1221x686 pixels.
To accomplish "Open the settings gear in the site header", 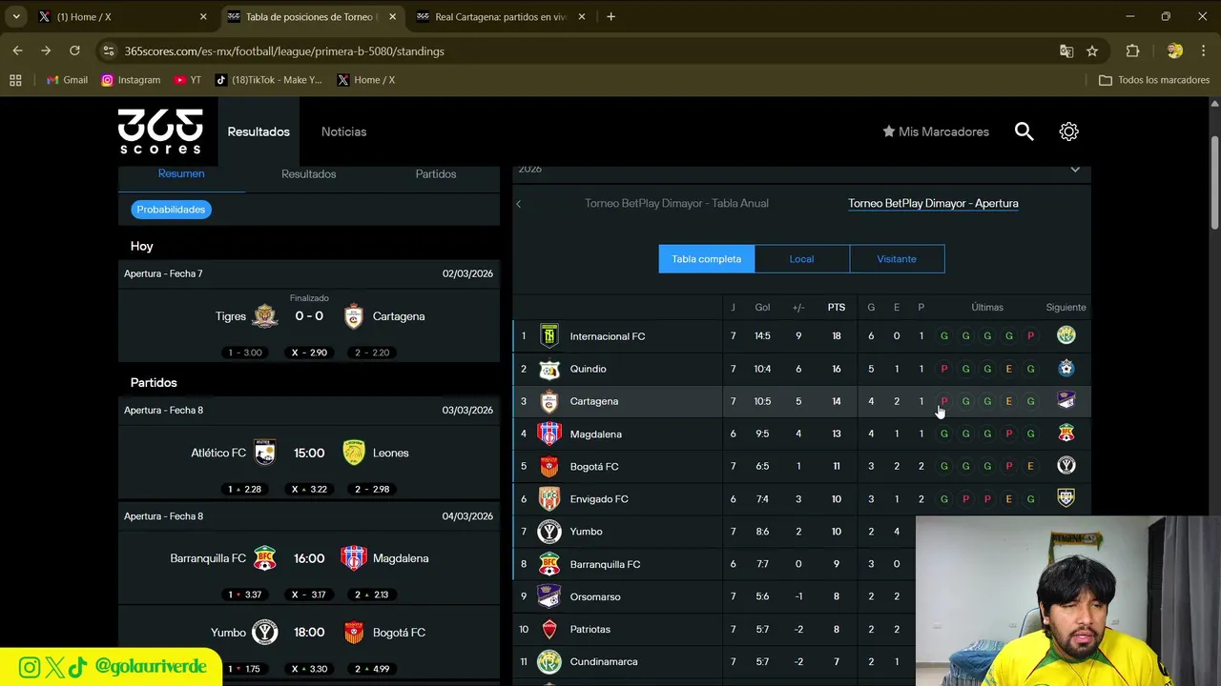I will (1068, 131).
